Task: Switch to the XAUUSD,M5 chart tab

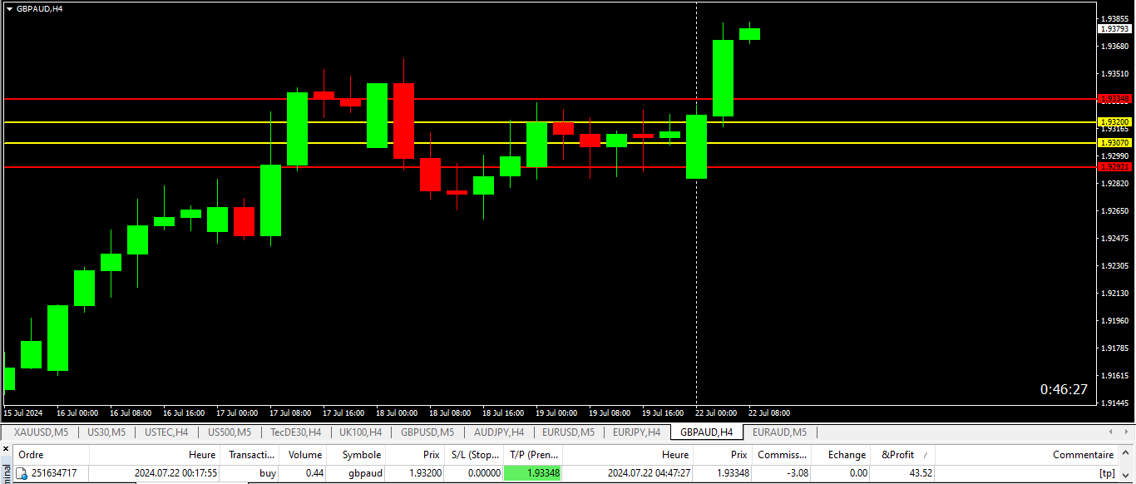Action: (x=41, y=432)
